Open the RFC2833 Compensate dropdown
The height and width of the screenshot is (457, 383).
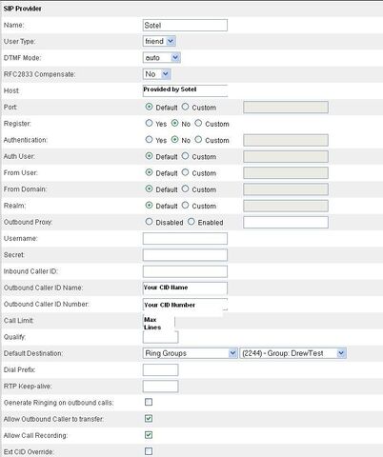157,74
